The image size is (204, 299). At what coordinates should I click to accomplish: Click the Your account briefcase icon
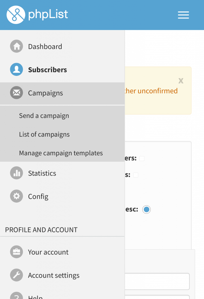[16, 252]
